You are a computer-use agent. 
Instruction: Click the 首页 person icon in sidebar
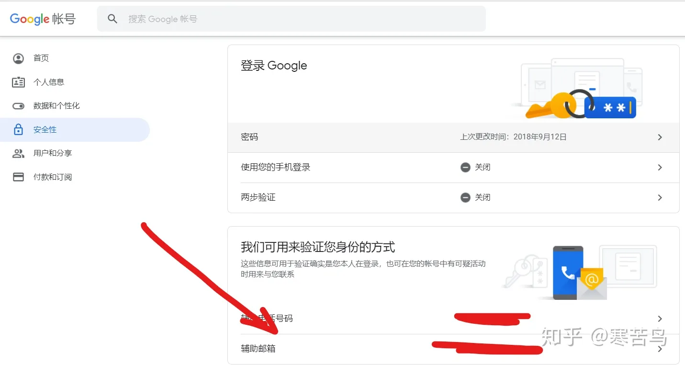pos(18,58)
